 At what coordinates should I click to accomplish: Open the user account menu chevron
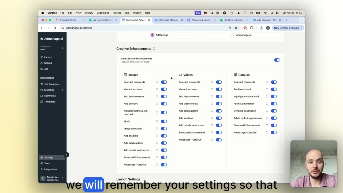(62, 179)
